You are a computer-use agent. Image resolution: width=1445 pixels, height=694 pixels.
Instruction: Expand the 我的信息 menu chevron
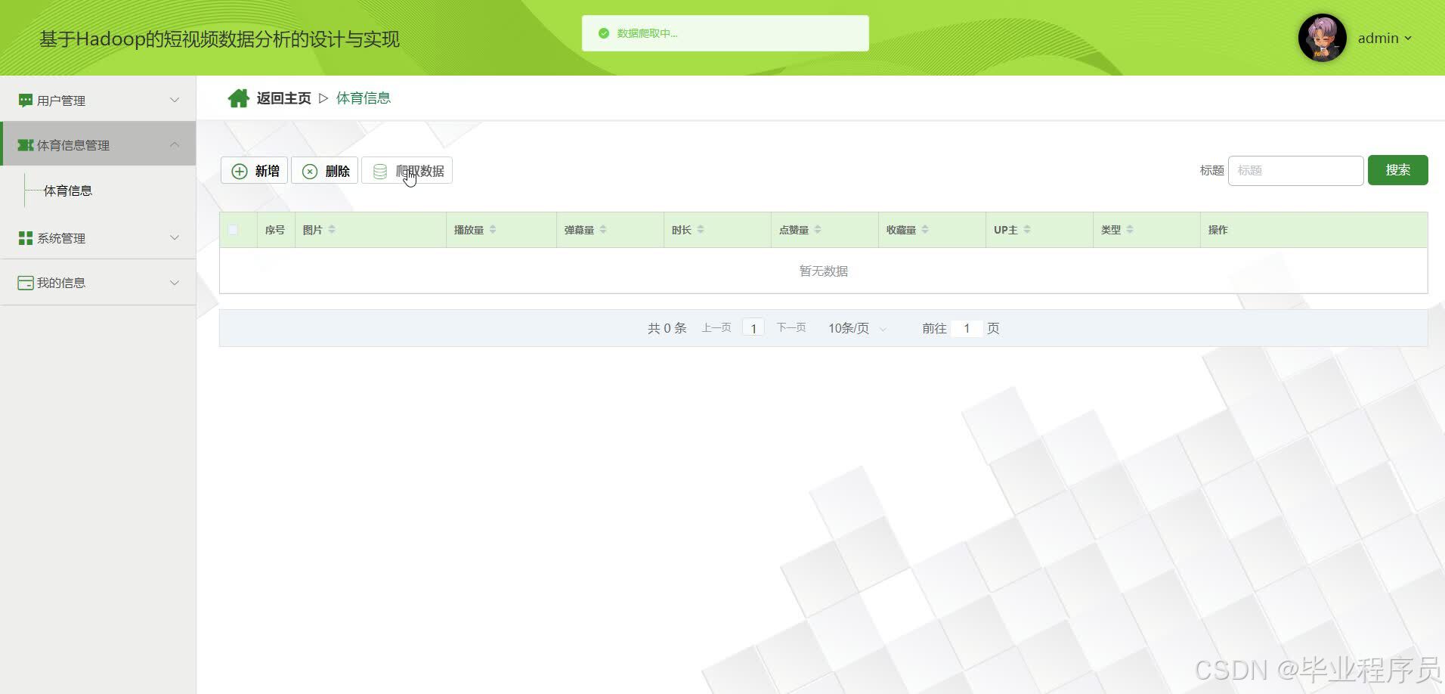tap(175, 283)
